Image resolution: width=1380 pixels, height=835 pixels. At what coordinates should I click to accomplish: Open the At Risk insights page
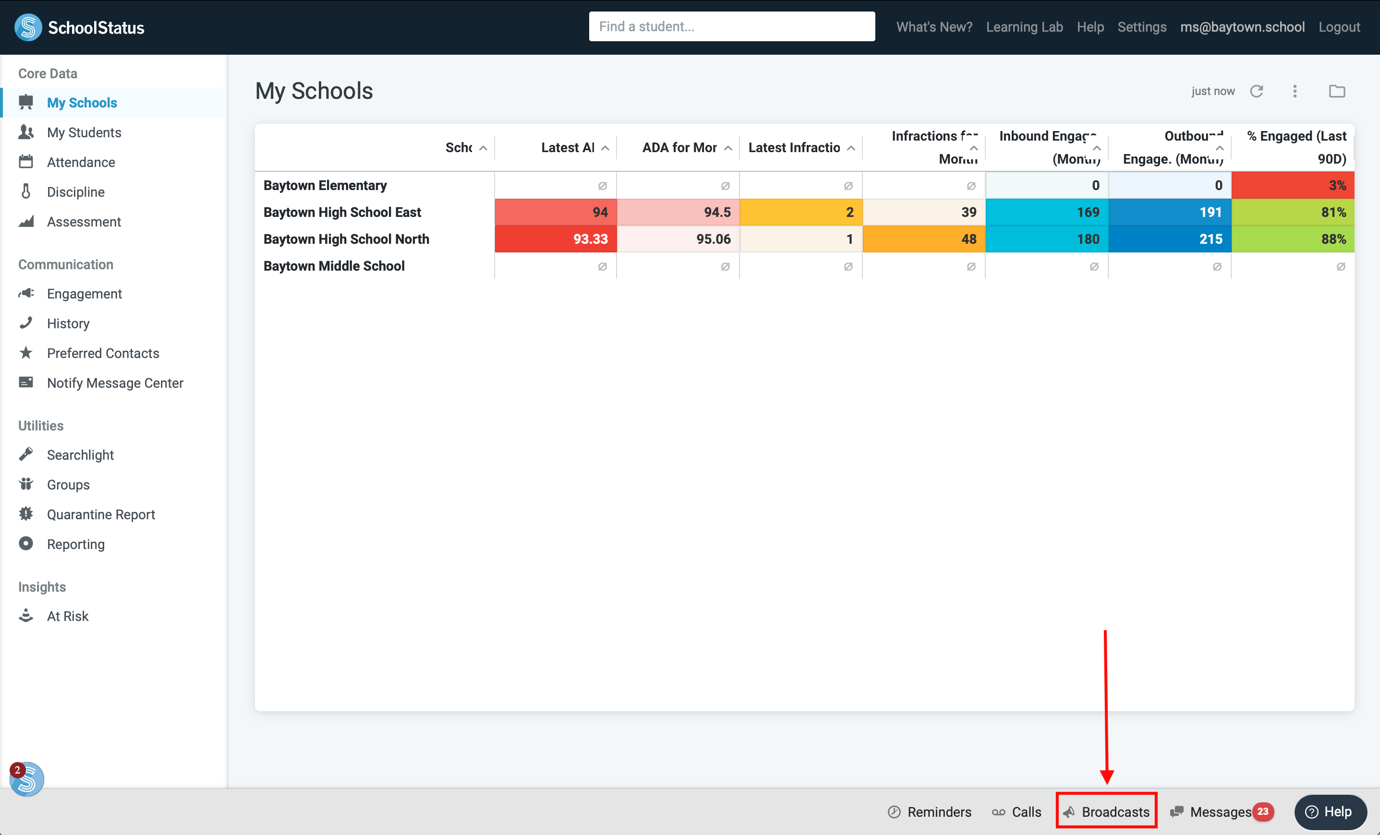[x=67, y=616]
